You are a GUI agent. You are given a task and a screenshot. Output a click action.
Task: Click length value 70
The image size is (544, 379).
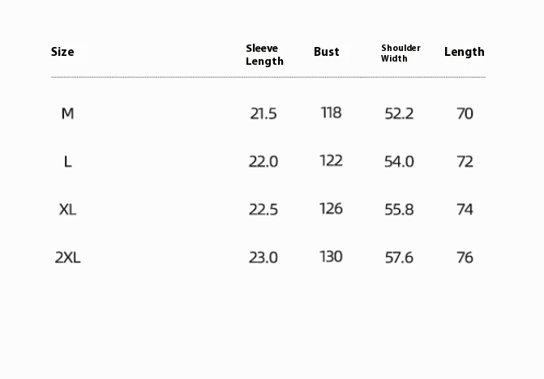(x=465, y=113)
